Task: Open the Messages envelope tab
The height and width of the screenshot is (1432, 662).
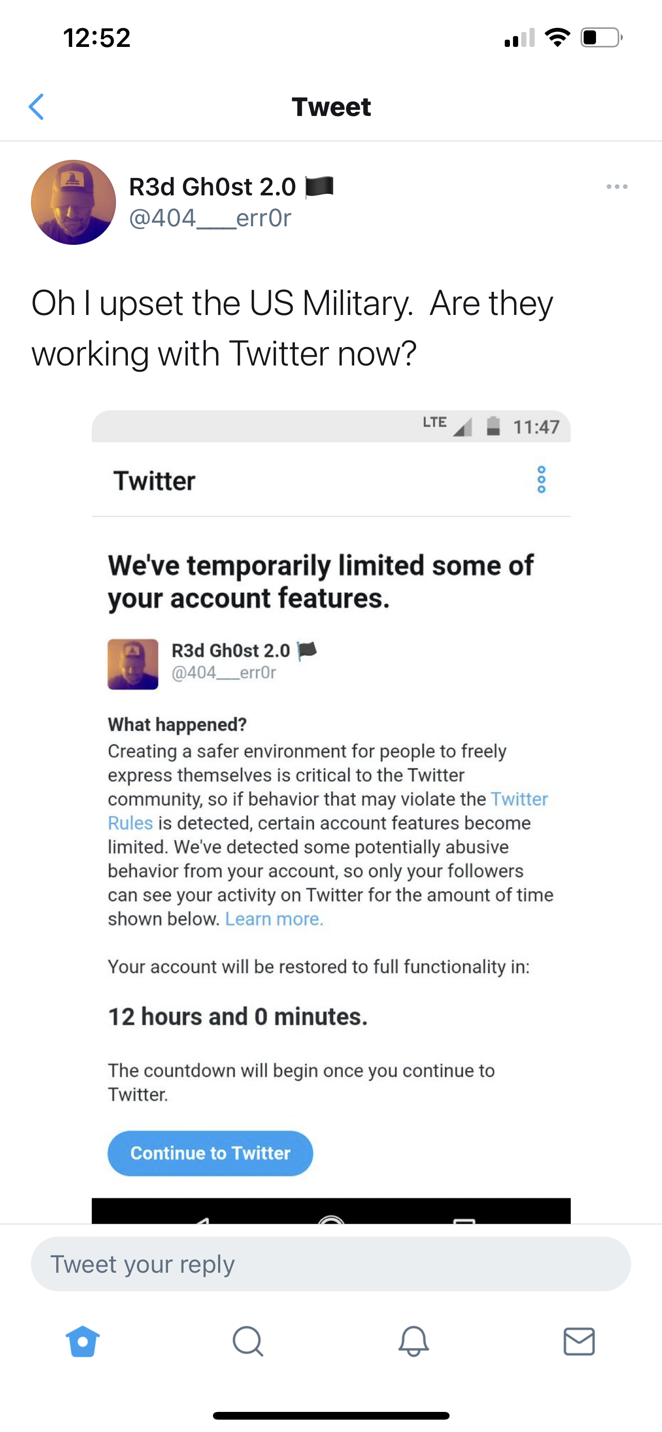Action: point(579,1341)
